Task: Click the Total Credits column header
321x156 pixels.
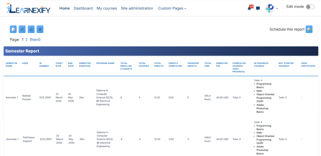Action: (x=159, y=65)
